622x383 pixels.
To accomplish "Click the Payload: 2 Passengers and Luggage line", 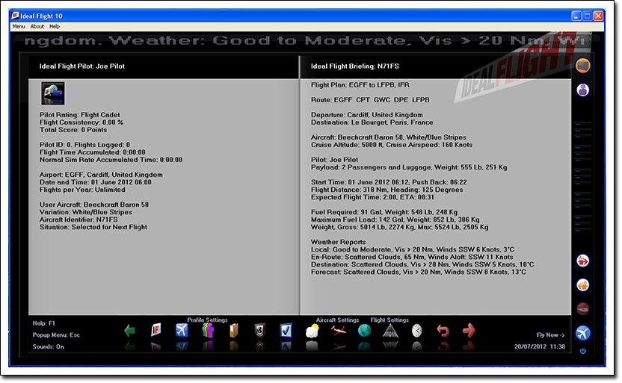I will [409, 167].
